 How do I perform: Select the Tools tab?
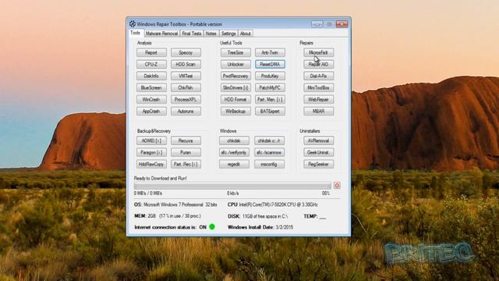[135, 33]
